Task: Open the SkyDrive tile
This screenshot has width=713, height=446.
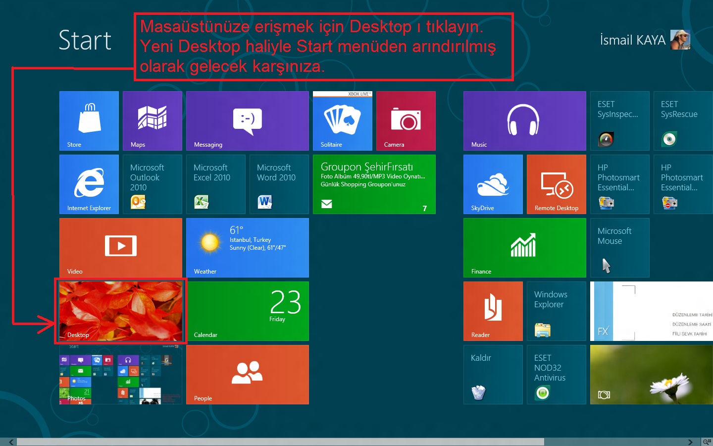Action: click(x=493, y=184)
